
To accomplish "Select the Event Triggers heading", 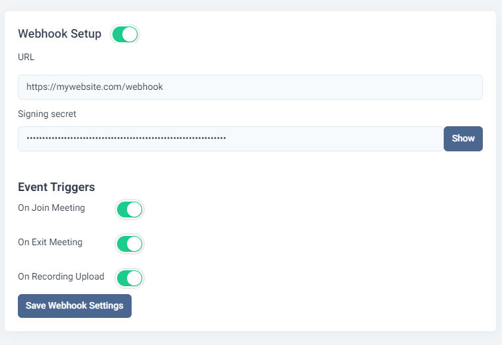I will (56, 187).
